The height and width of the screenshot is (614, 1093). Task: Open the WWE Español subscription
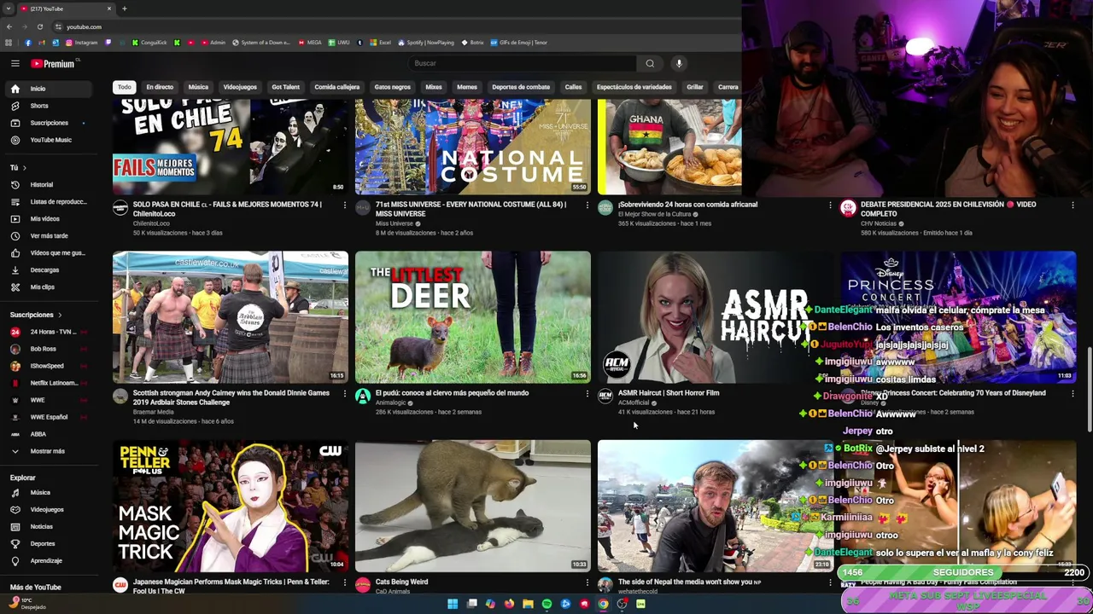coord(49,417)
